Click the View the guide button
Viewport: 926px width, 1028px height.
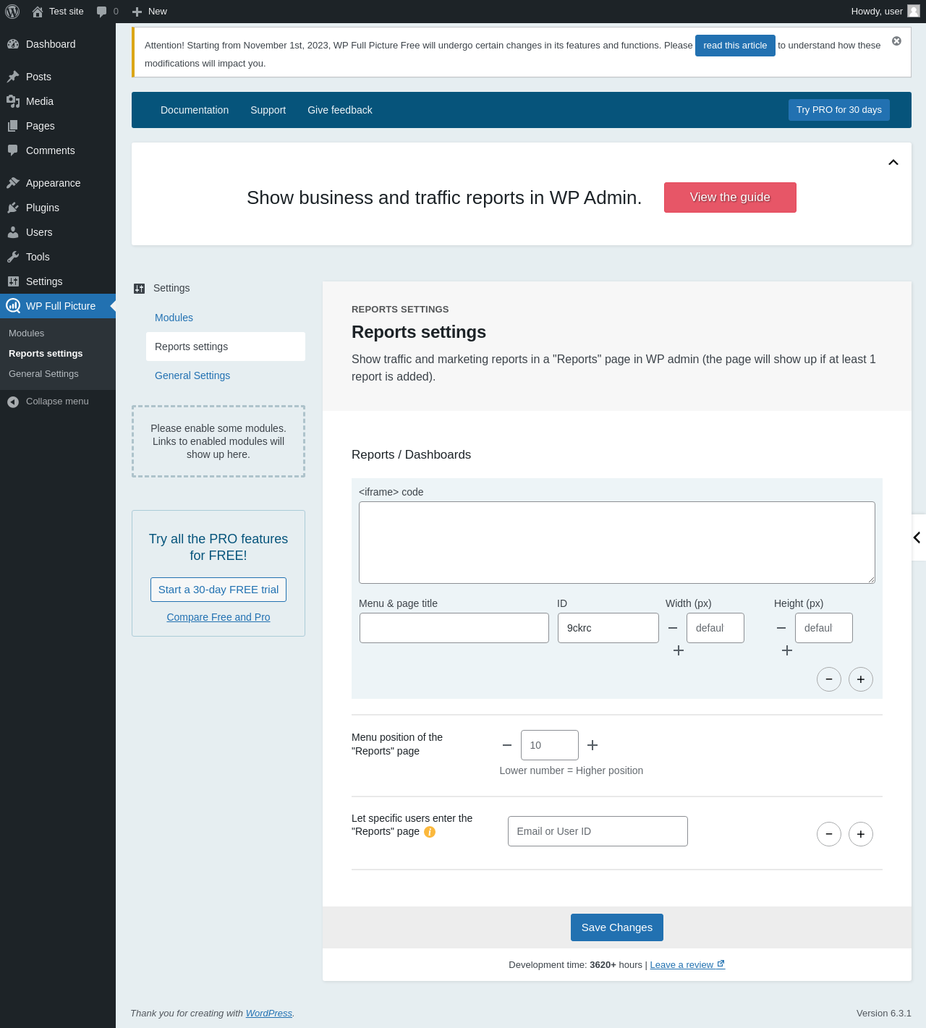tap(730, 197)
